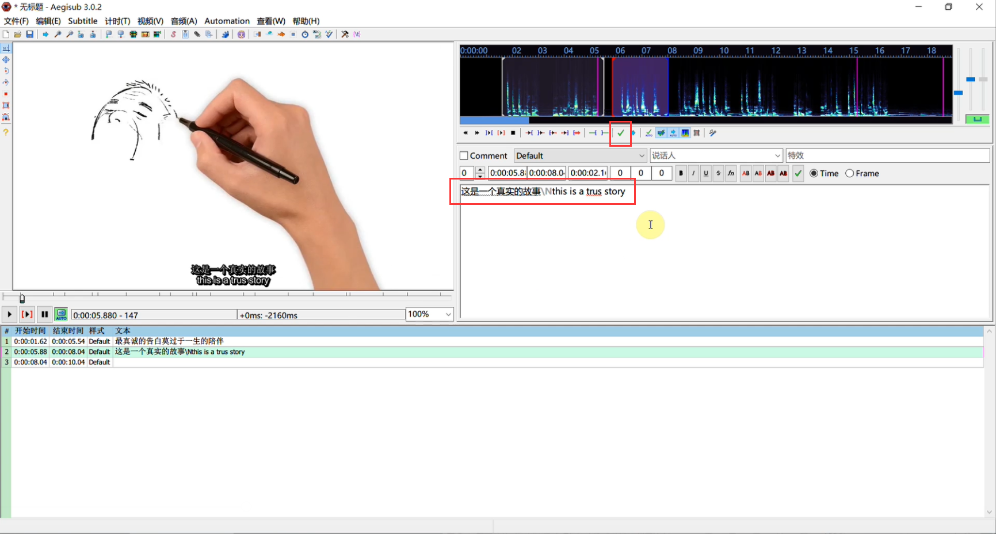Add lead-in to audio selection
The image size is (996, 534).
[593, 133]
